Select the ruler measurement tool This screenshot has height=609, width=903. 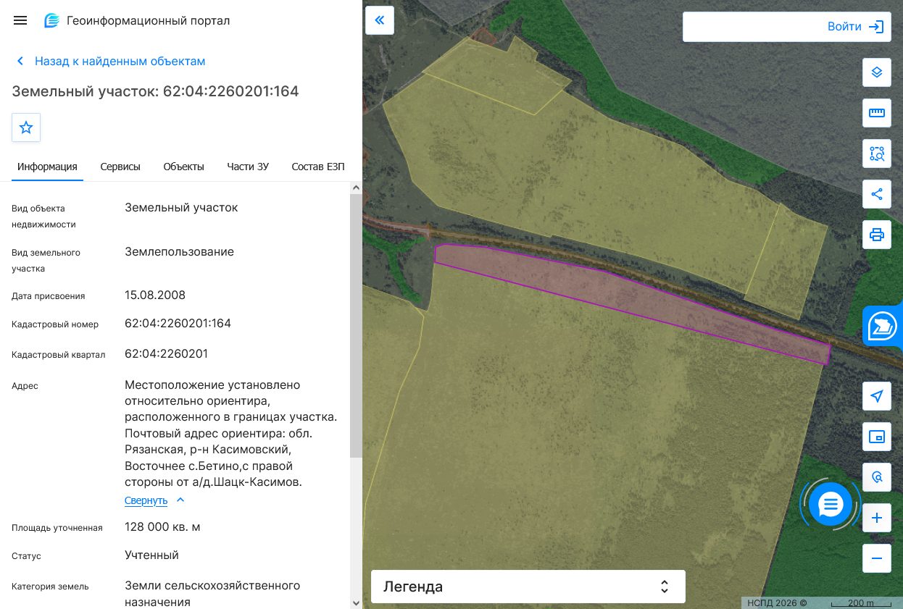click(x=877, y=113)
